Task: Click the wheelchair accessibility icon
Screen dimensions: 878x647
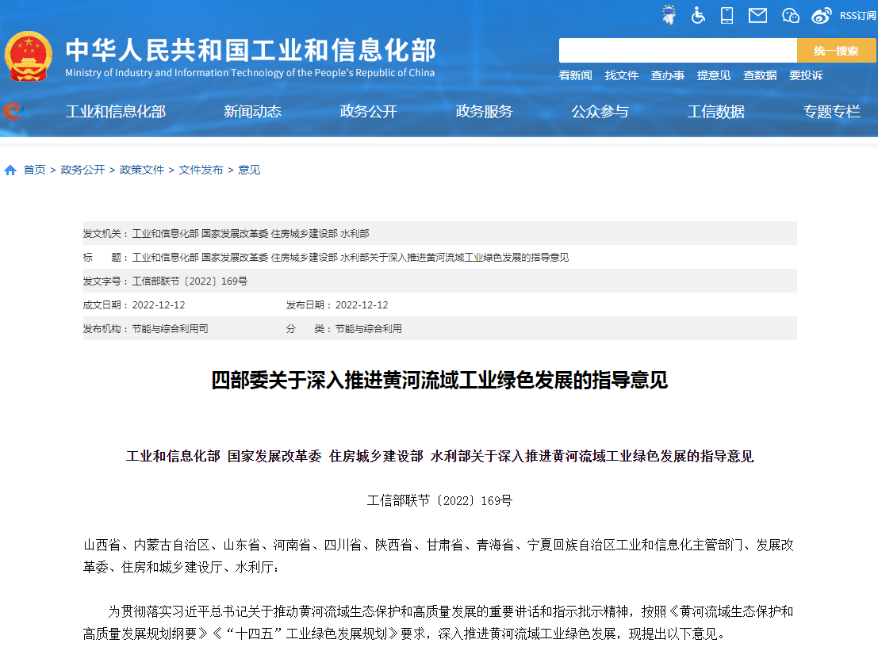Action: [698, 14]
